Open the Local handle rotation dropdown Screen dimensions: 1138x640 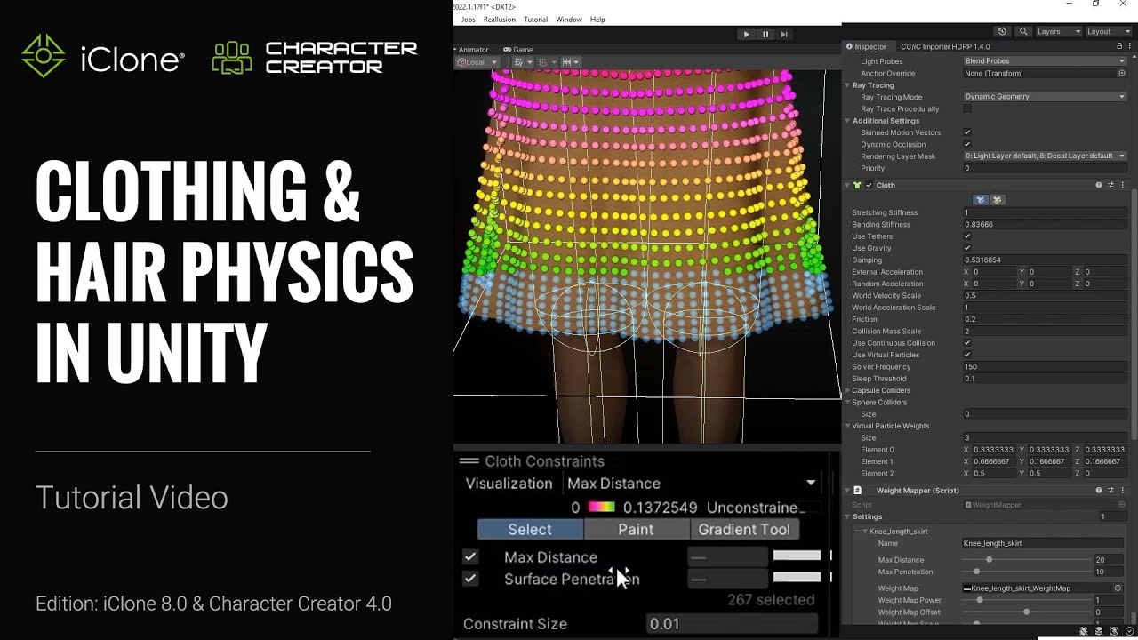point(477,62)
